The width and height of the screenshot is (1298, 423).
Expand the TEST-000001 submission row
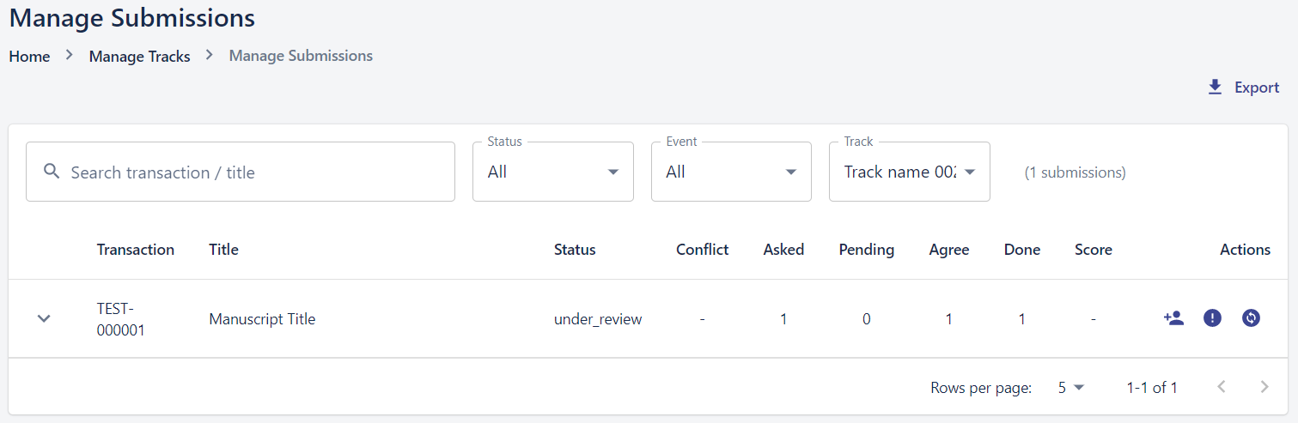pos(44,318)
